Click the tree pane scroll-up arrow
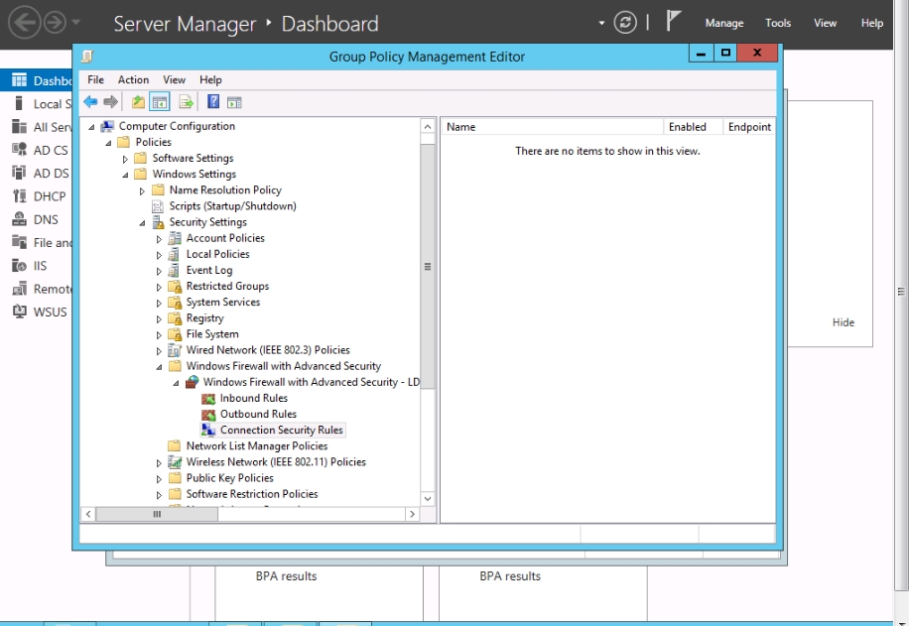The image size is (909, 626). point(428,126)
